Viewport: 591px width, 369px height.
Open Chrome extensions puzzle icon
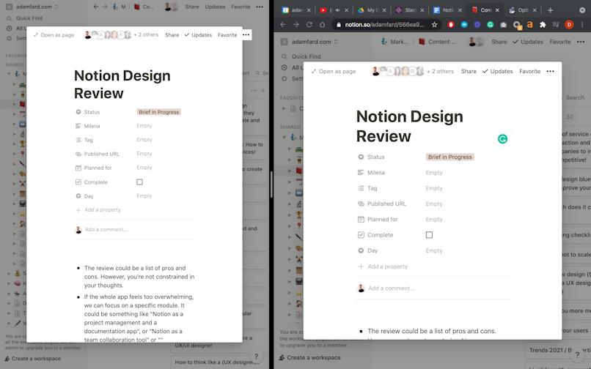click(543, 25)
